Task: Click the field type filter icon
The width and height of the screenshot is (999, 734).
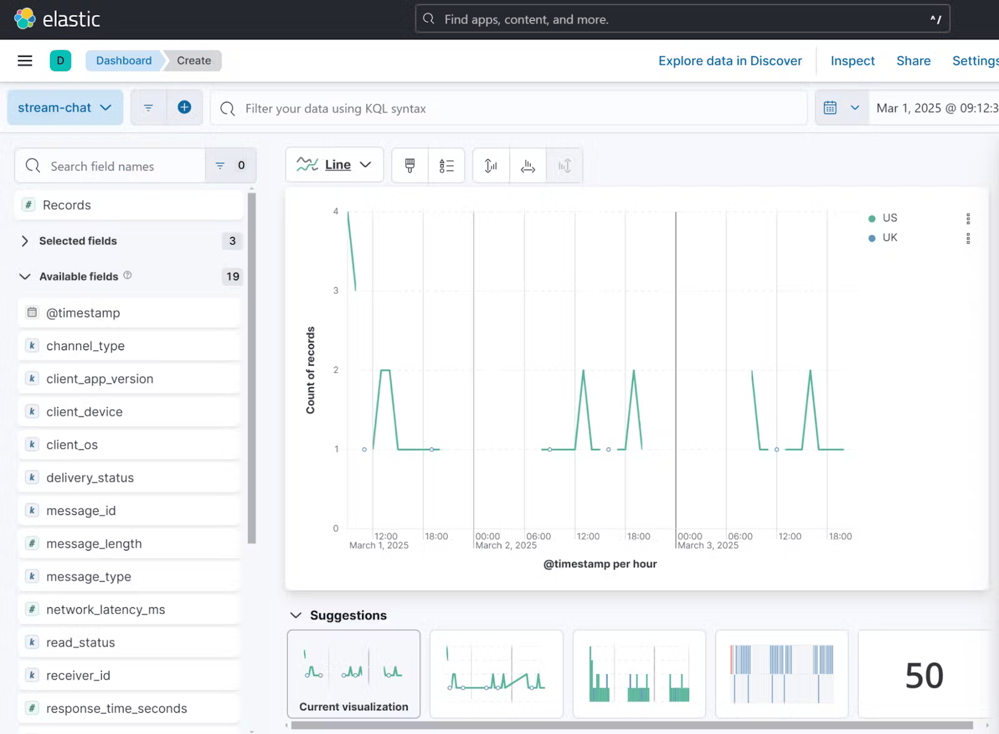Action: (x=220, y=165)
